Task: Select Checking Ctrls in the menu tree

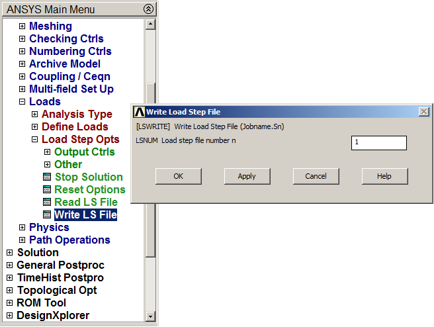Action: pos(66,39)
